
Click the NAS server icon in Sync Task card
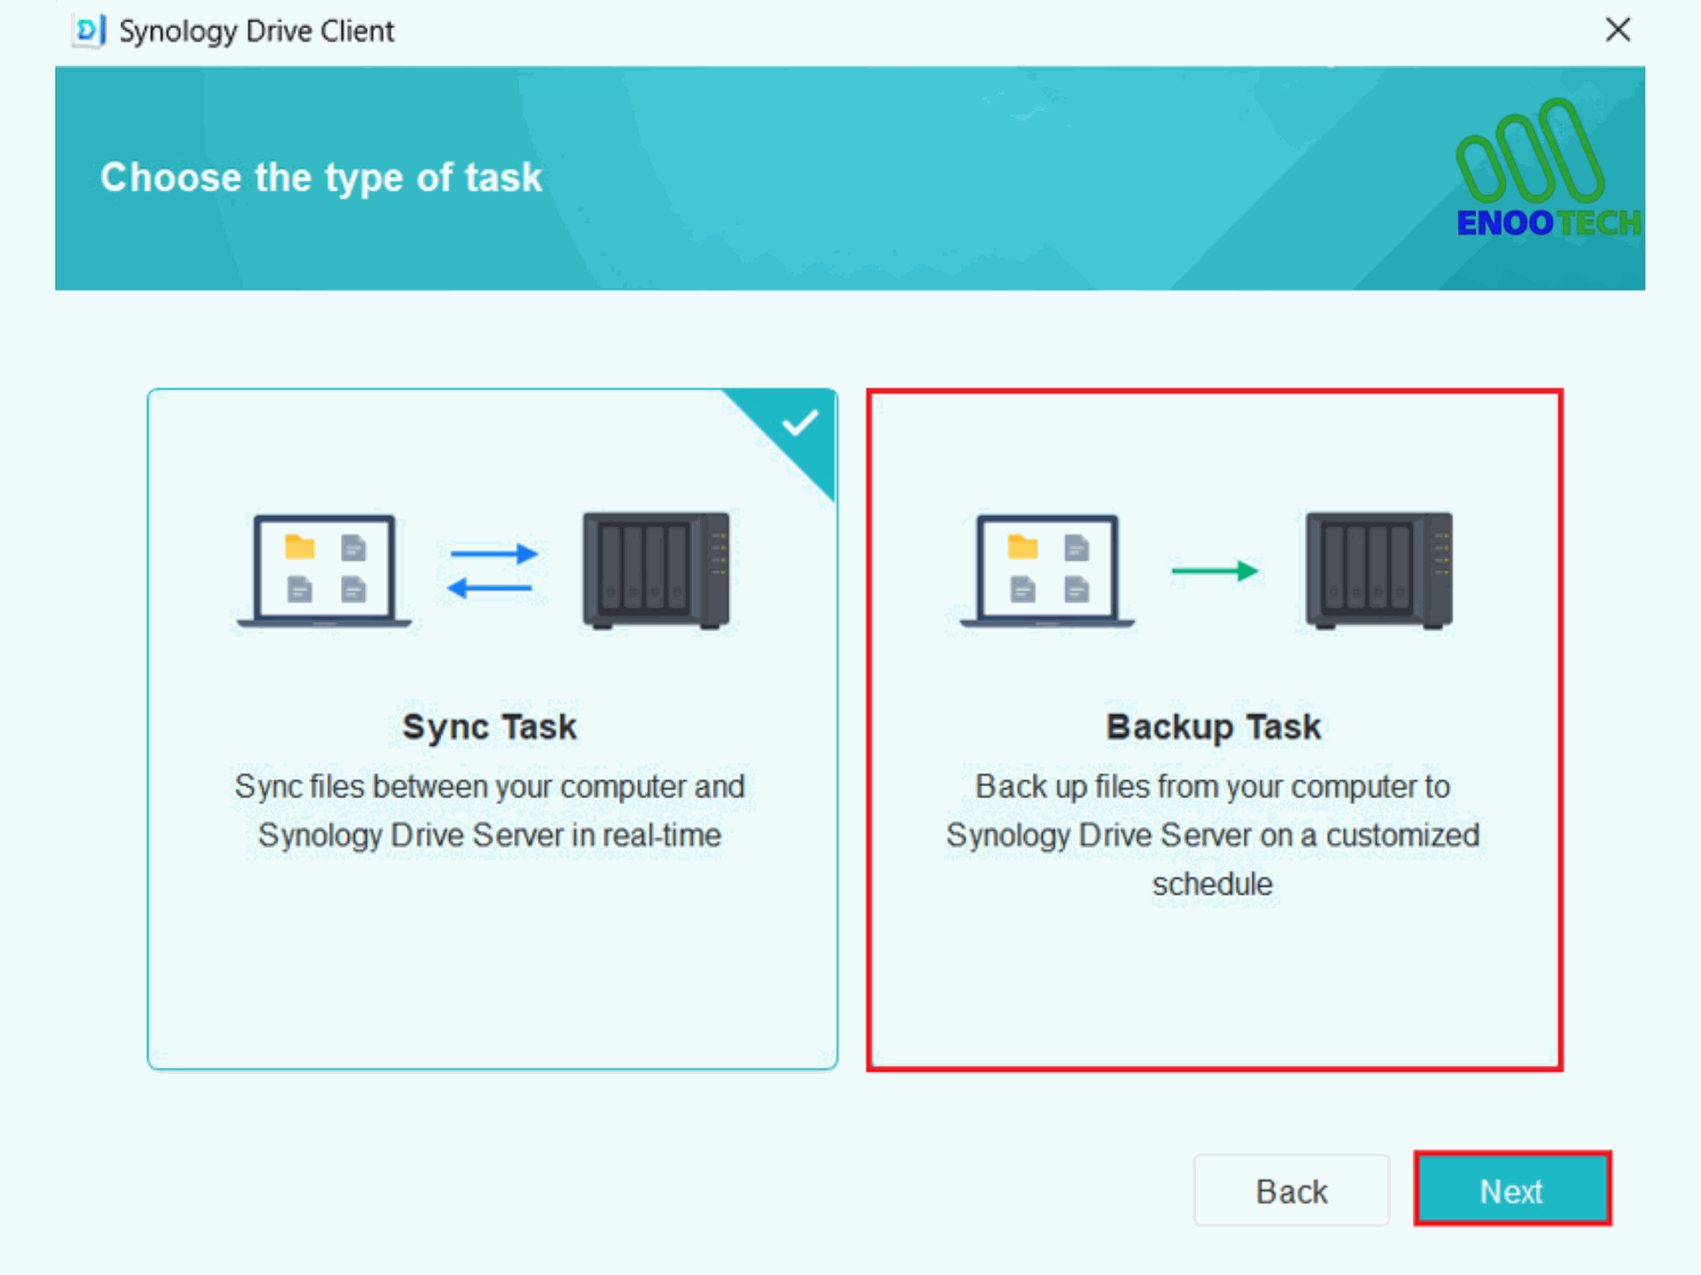click(x=656, y=571)
